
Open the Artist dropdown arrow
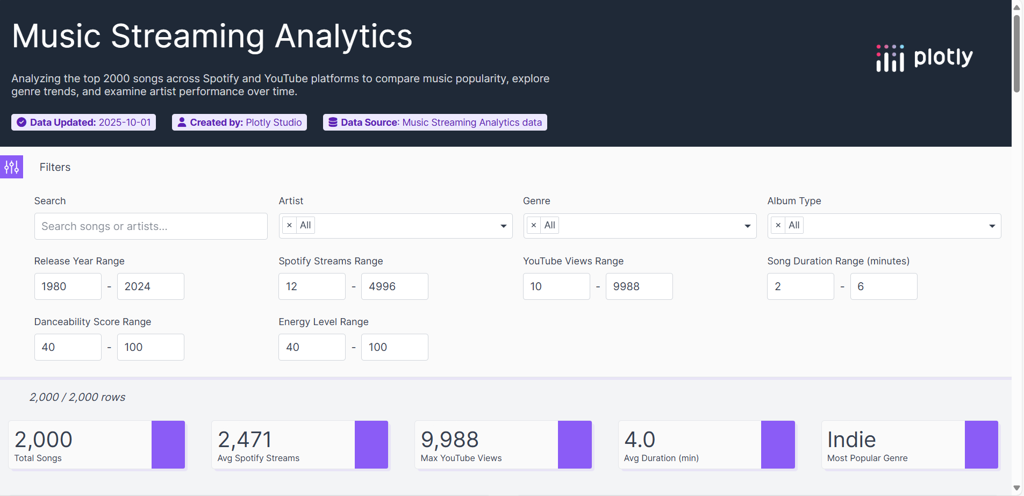503,226
